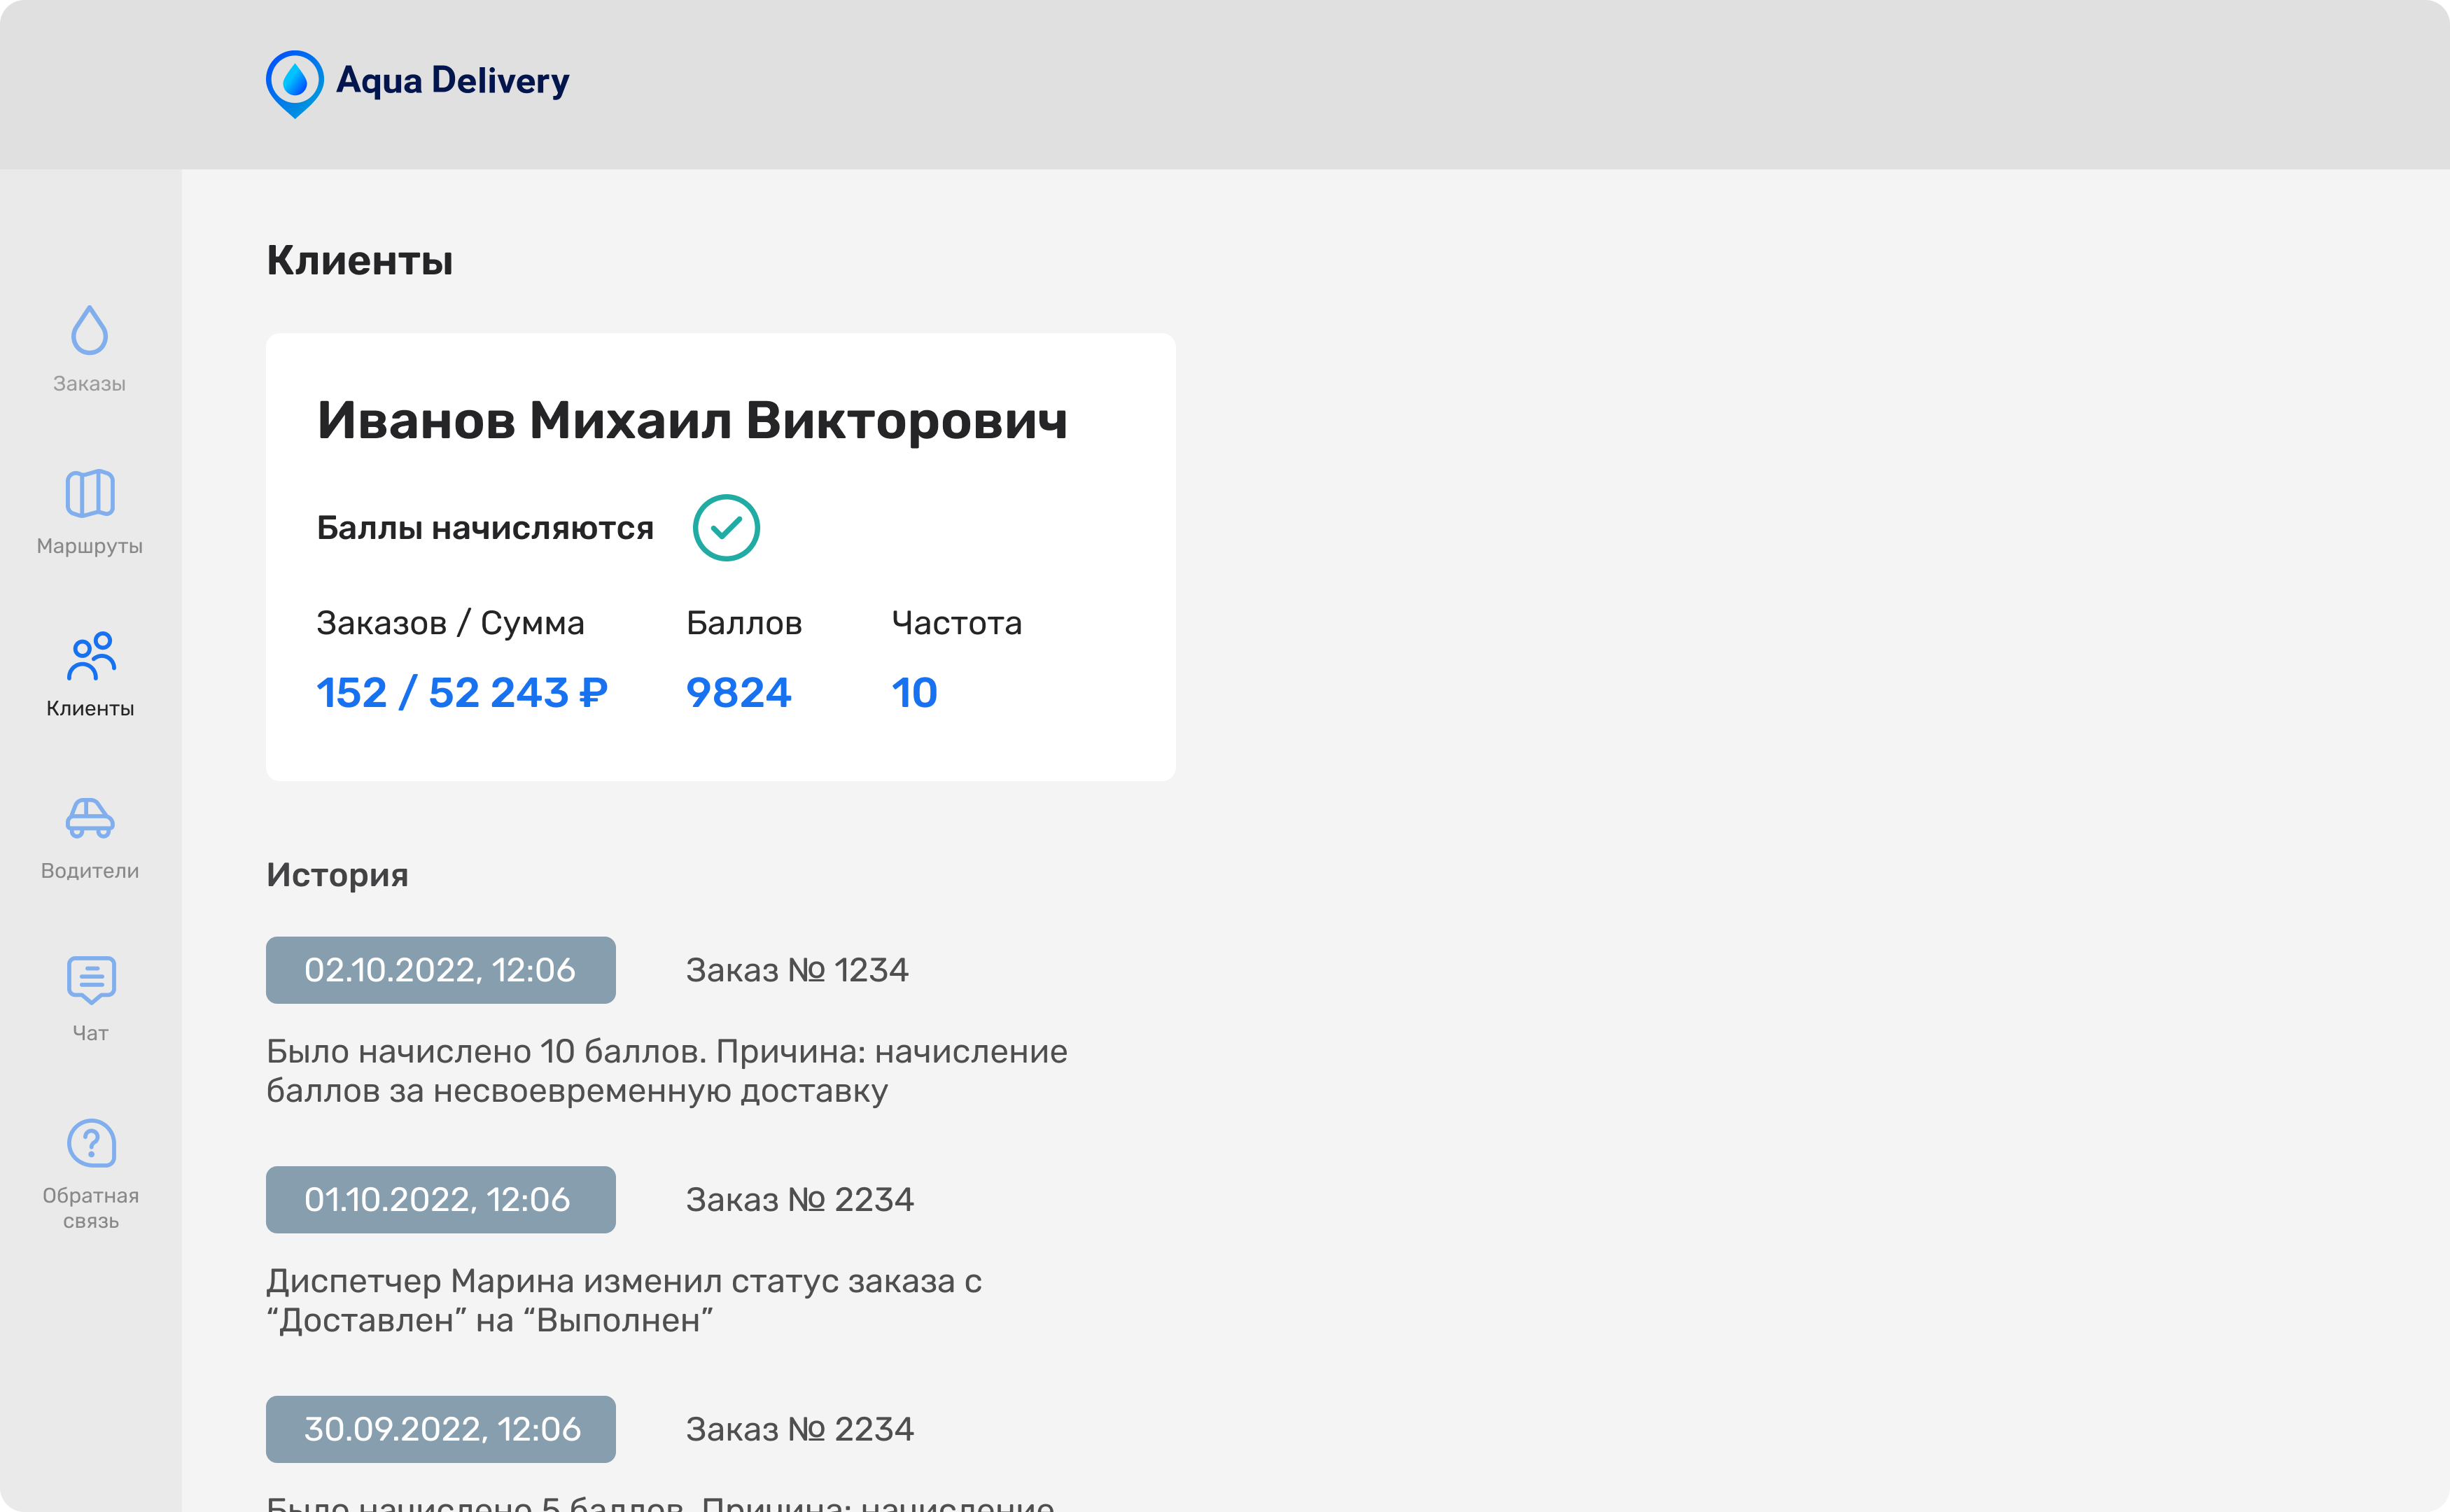
Task: Open order Заказ № 2234 dated 01.10.2022
Action: (x=800, y=1199)
